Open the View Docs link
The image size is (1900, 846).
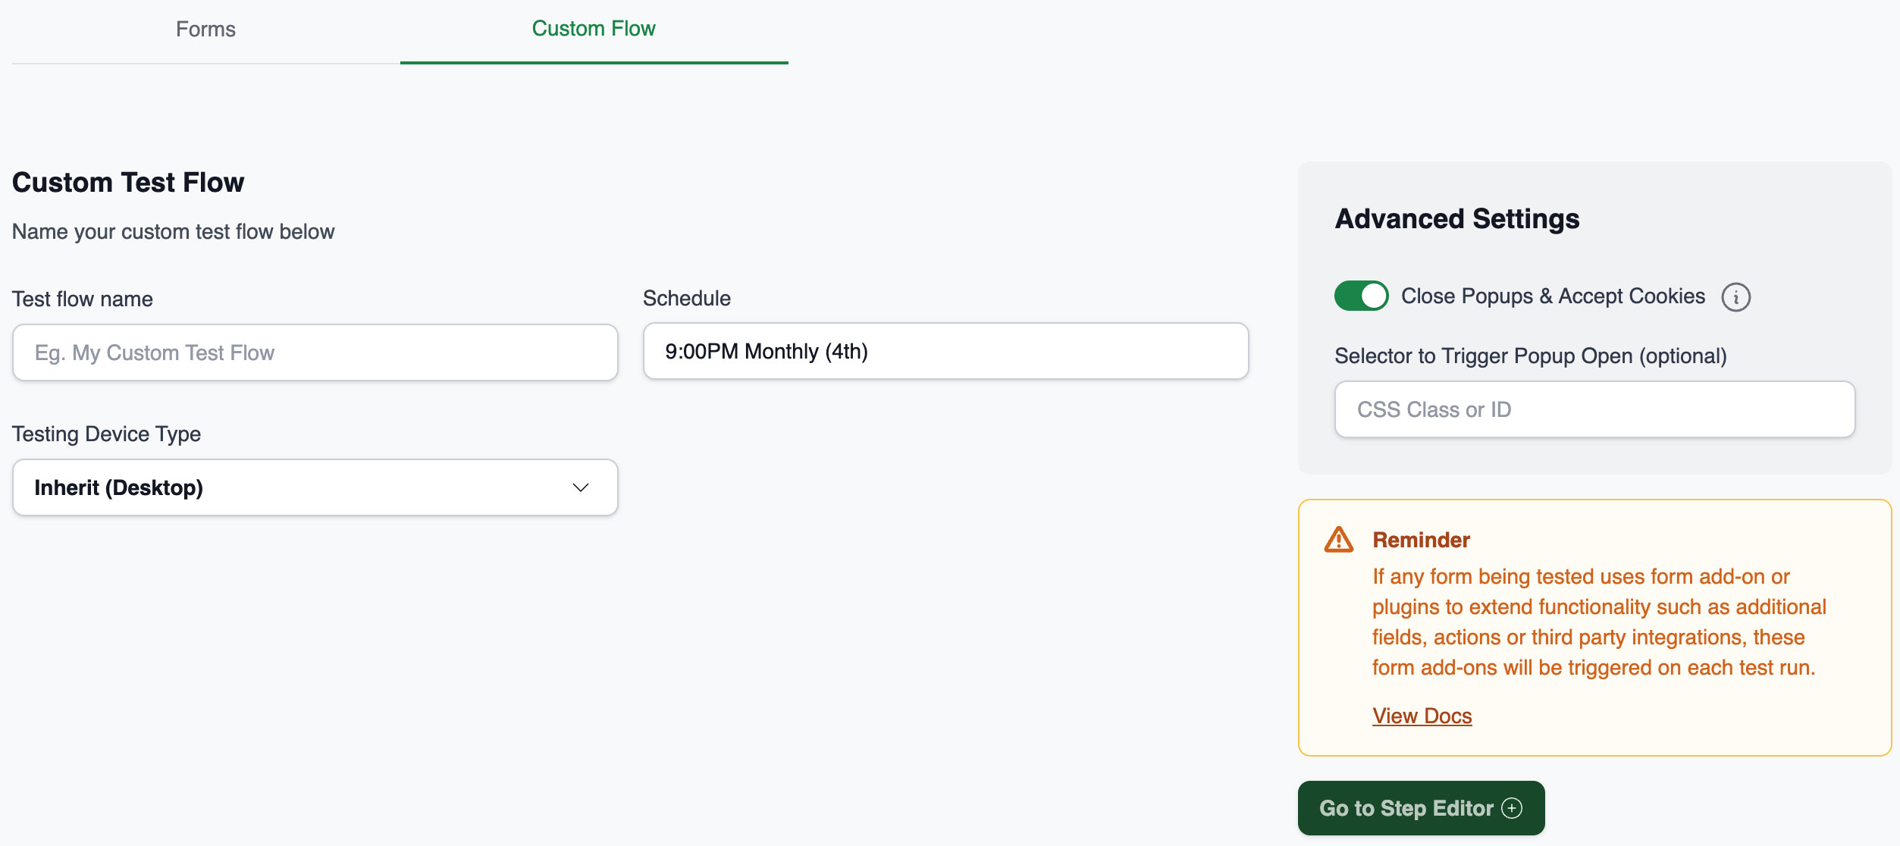[1422, 716]
